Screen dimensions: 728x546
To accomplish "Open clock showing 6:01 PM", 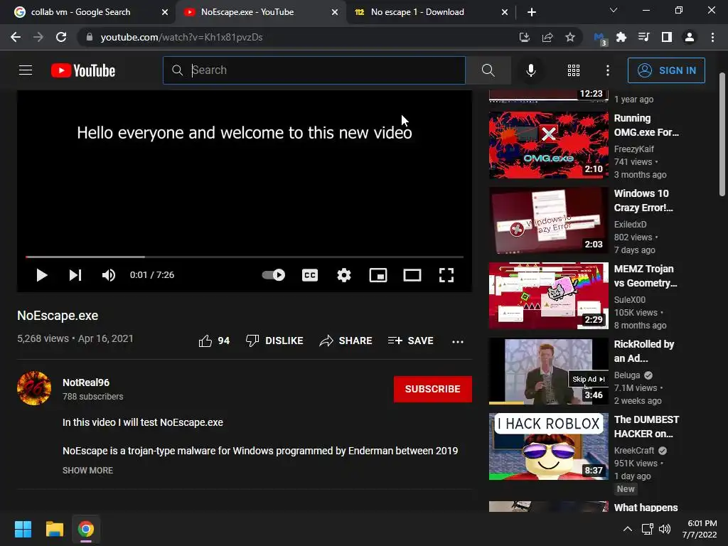I will pyautogui.click(x=700, y=529).
